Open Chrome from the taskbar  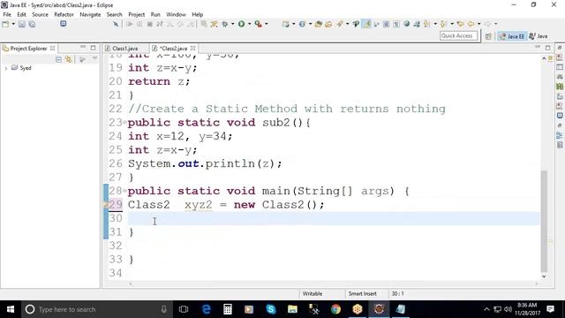click(335, 309)
